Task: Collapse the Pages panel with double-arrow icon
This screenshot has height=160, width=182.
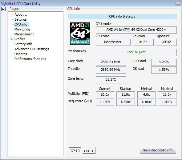Action: coord(3,9)
